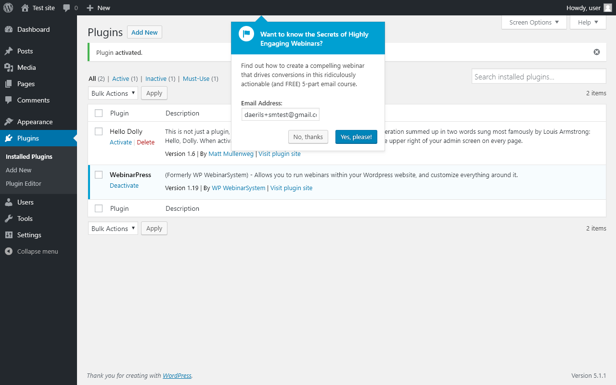Click the bottom Apply button
Screen dimensions: 616x385
coord(154,229)
